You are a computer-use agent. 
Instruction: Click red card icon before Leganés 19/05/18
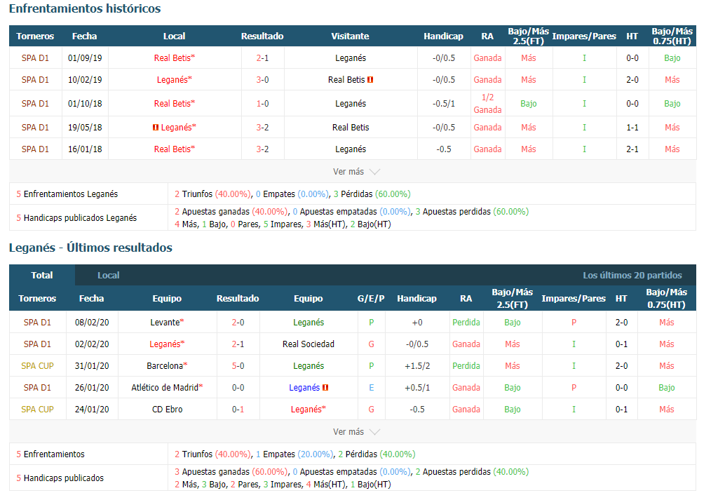tap(156, 127)
